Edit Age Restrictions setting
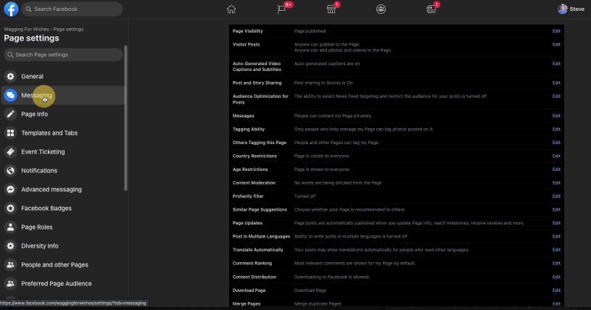 tap(556, 169)
